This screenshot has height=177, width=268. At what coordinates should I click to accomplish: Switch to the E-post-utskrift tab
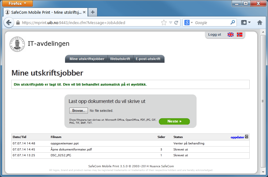[148, 59]
